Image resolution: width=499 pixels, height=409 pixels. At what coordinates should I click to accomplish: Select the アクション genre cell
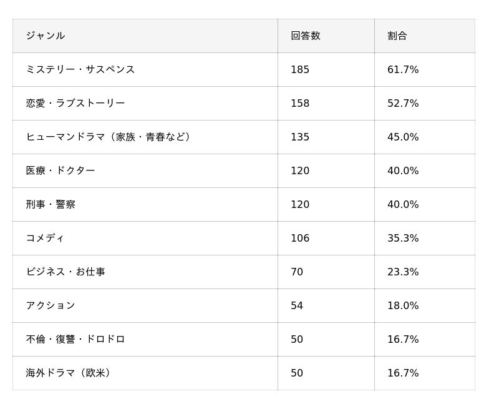pyautogui.click(x=51, y=306)
